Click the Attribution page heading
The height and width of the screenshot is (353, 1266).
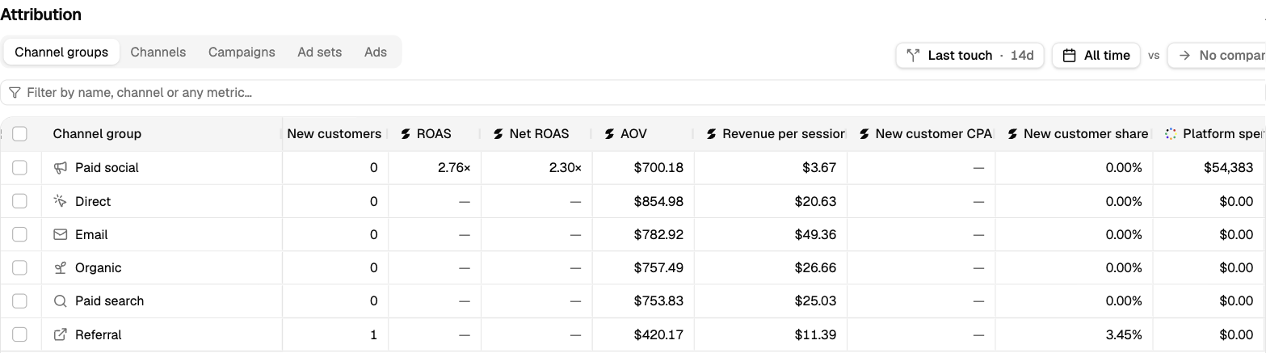coord(40,15)
